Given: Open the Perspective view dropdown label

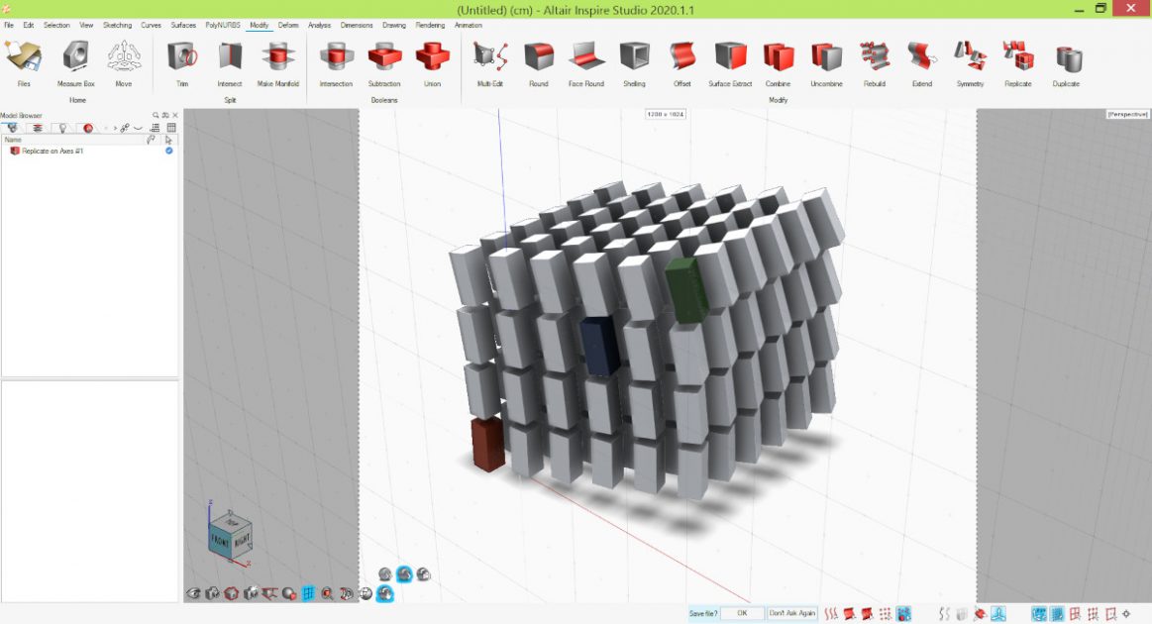Looking at the screenshot, I should coord(1126,115).
